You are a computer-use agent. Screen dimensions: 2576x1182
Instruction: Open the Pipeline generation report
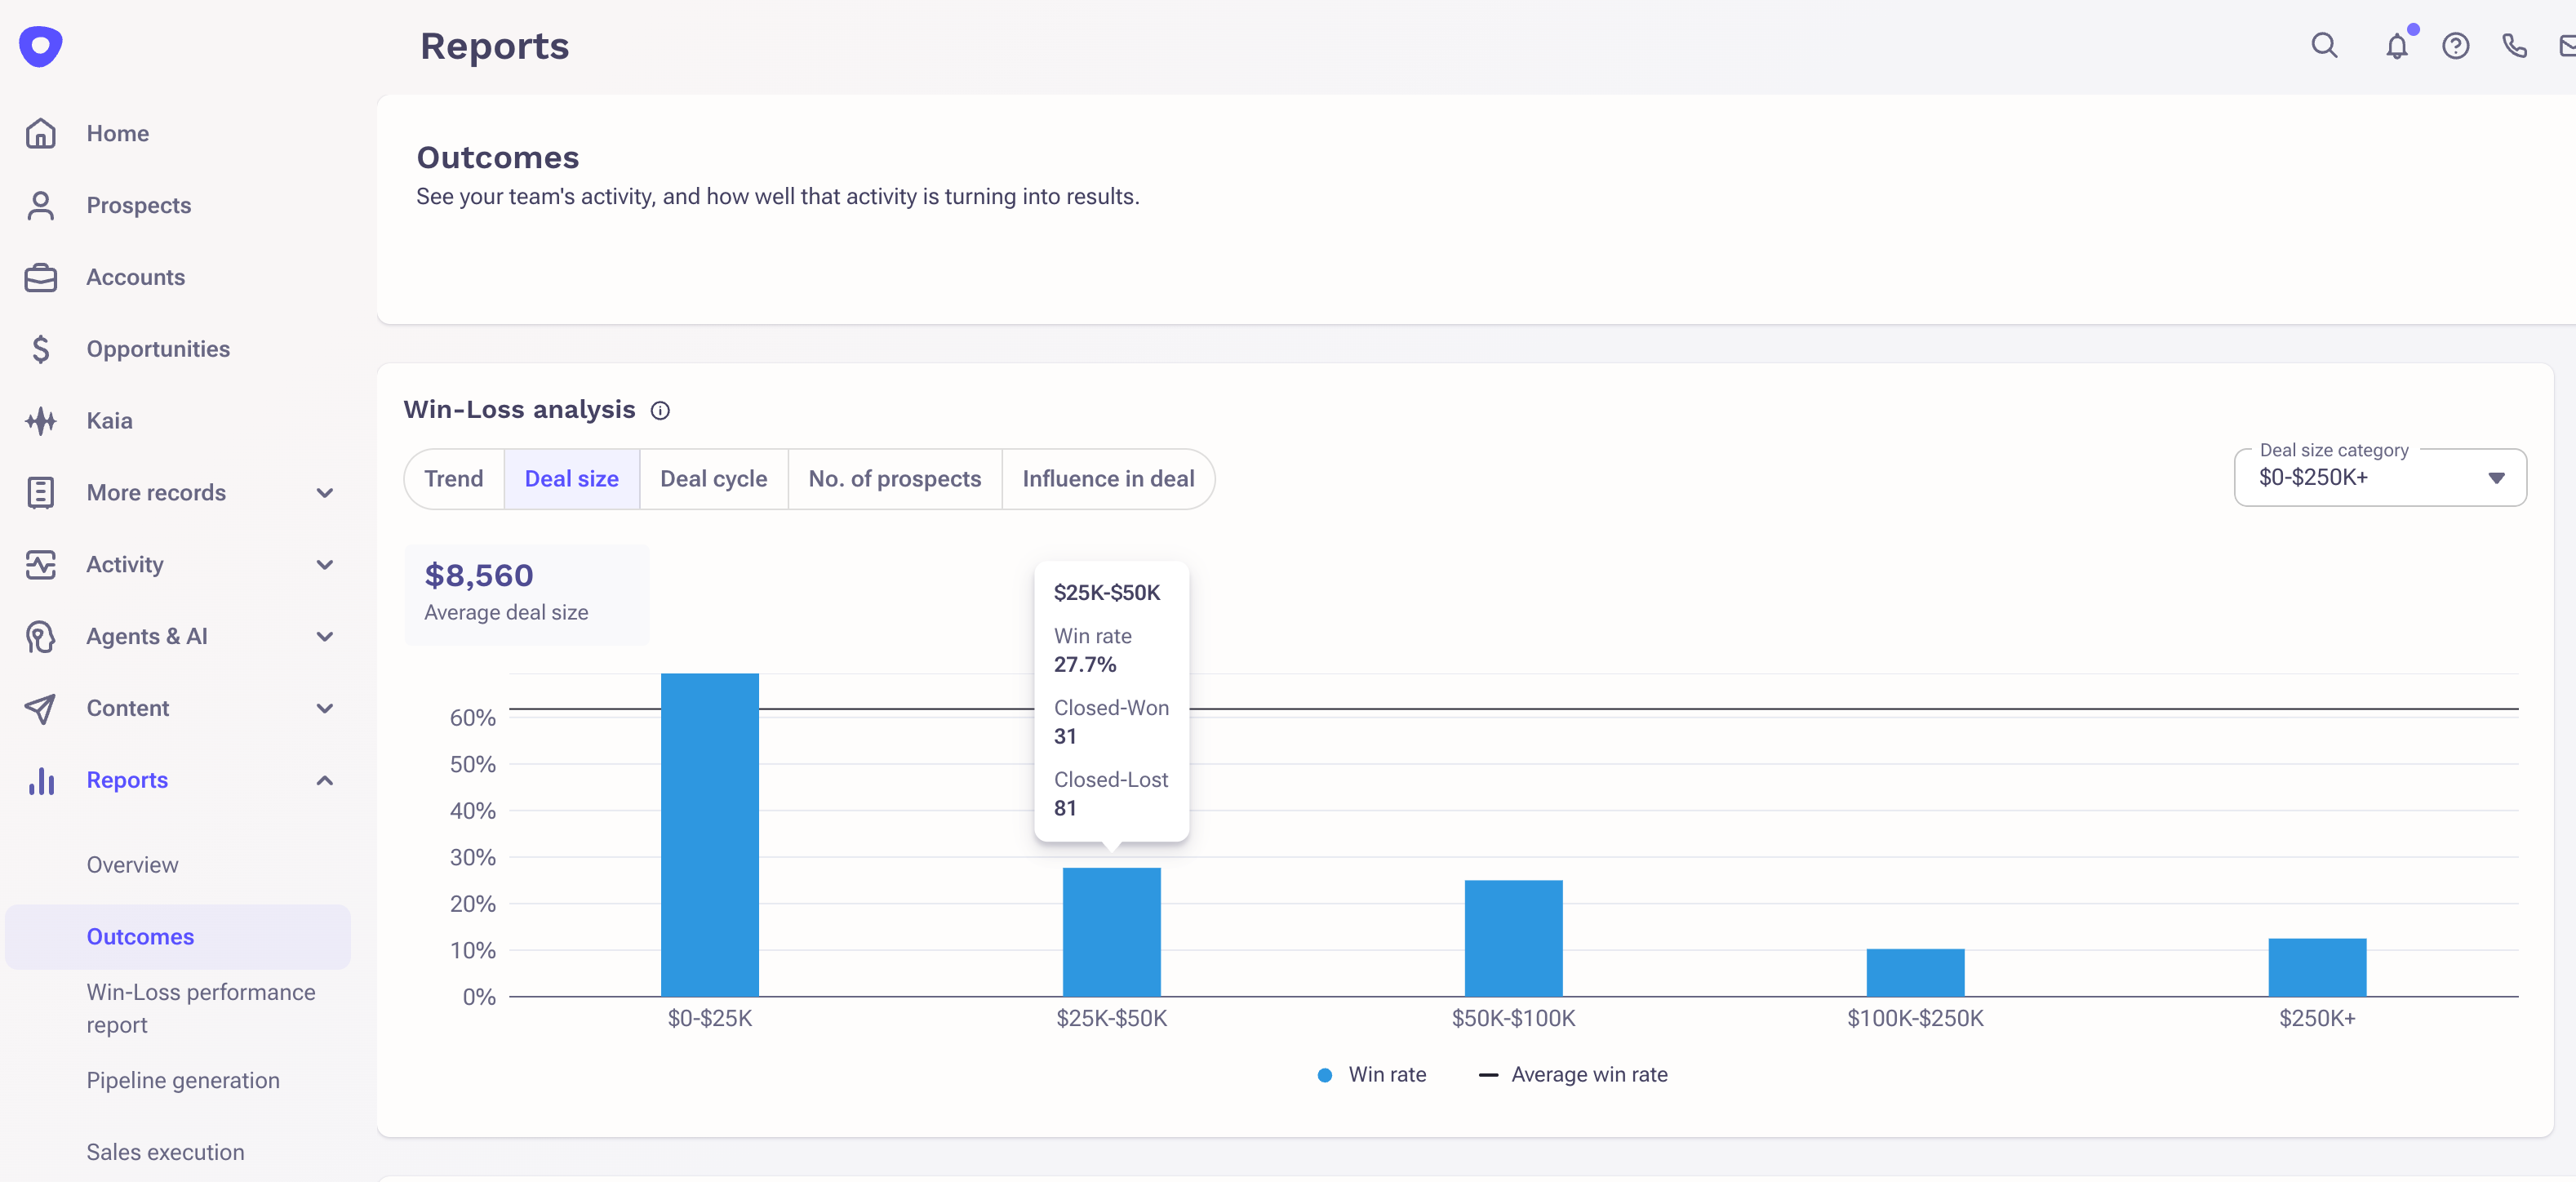(183, 1080)
